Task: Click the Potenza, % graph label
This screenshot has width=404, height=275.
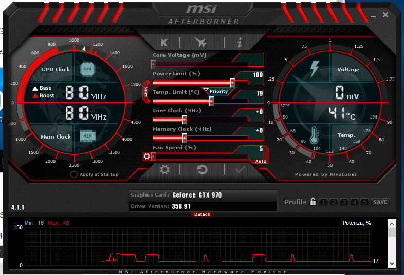Action: (x=357, y=223)
